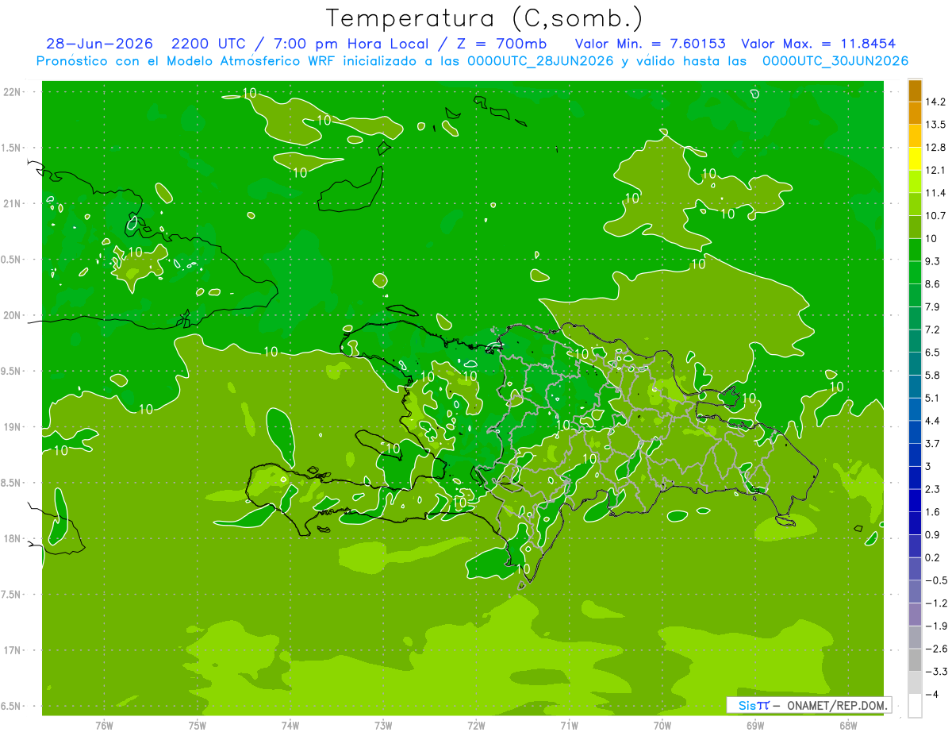Click the colorbar value 14.2
This screenshot has height=736, width=952.
point(936,102)
